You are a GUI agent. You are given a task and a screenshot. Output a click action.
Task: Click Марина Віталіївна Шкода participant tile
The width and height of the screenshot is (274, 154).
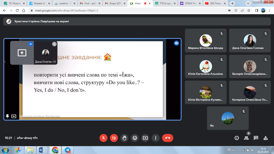(206, 41)
